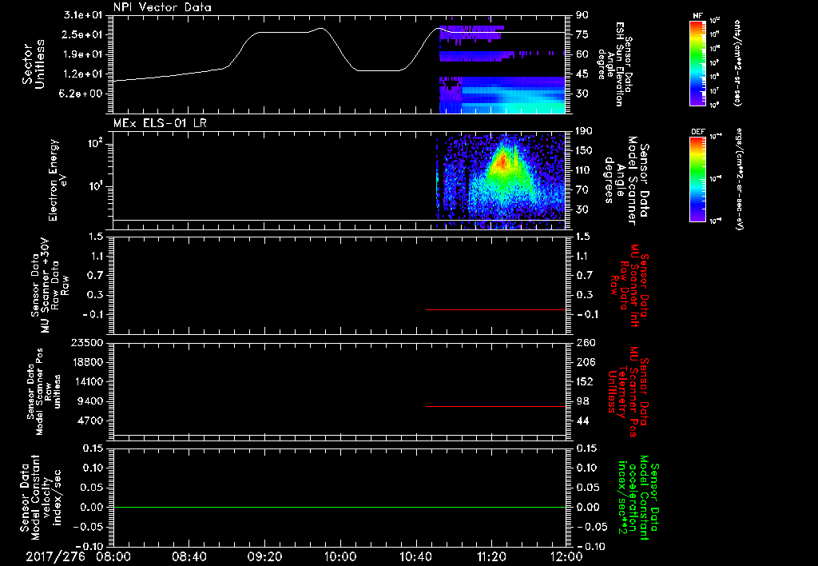818x566 pixels.
Task: Click the NF color scale bar
Action: click(x=698, y=62)
